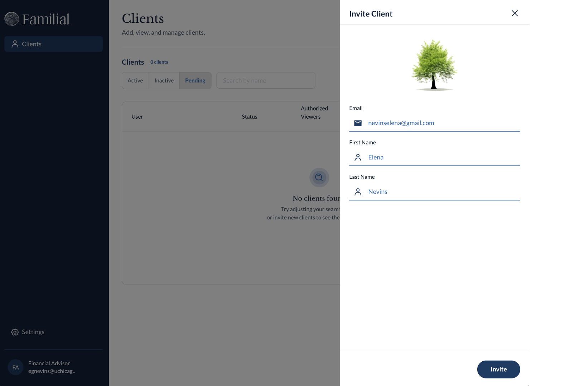The height and width of the screenshot is (386, 580).
Task: Open Financial Advisor account entry
Action: 53,367
